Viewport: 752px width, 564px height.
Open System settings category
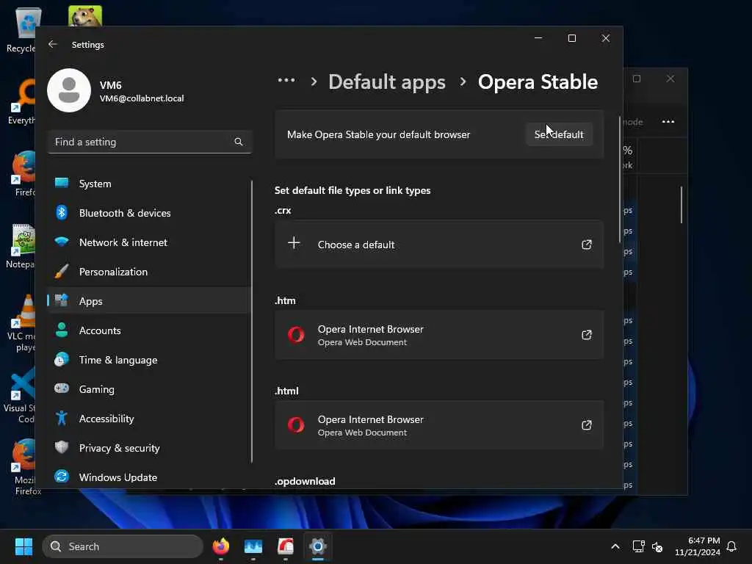(148, 184)
